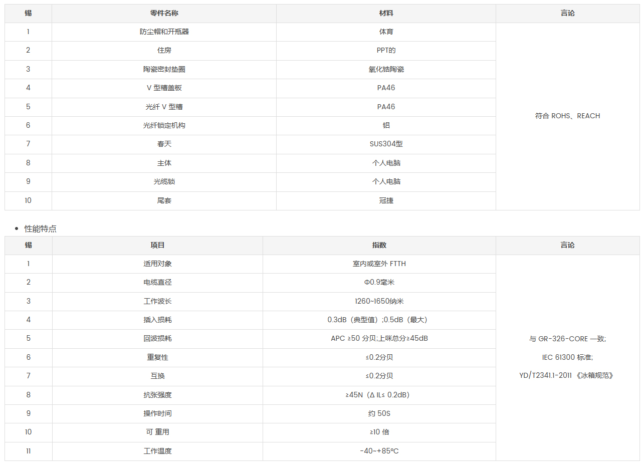Select the 防尘帽和开瓶器 cell
This screenshot has width=642, height=465.
pyautogui.click(x=164, y=32)
